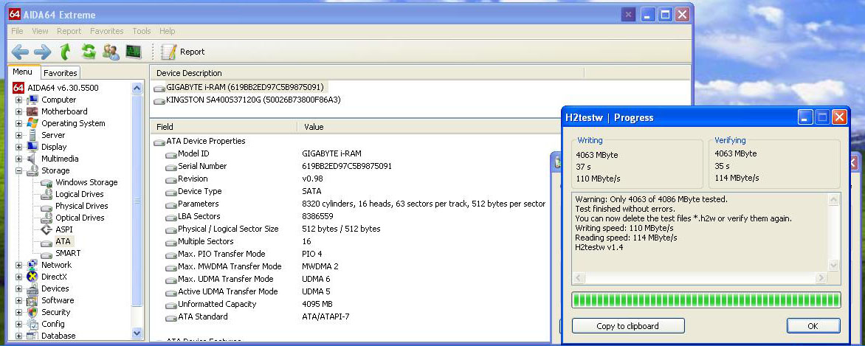Screen dimensions: 865x346
Task: Open the View menu
Action: click(41, 31)
